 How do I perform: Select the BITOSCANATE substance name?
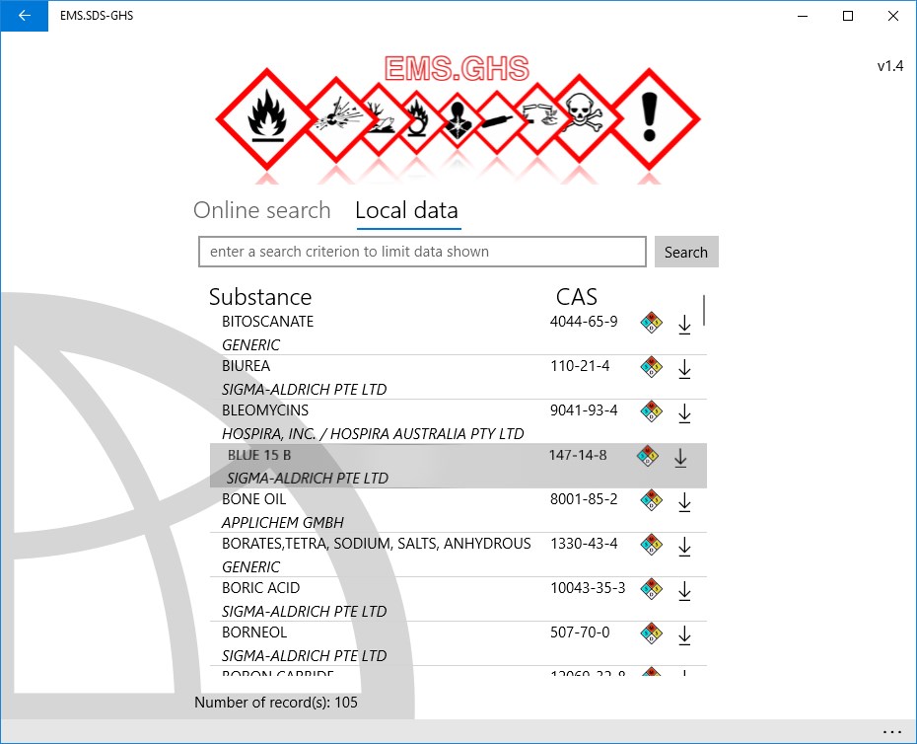pyautogui.click(x=267, y=322)
